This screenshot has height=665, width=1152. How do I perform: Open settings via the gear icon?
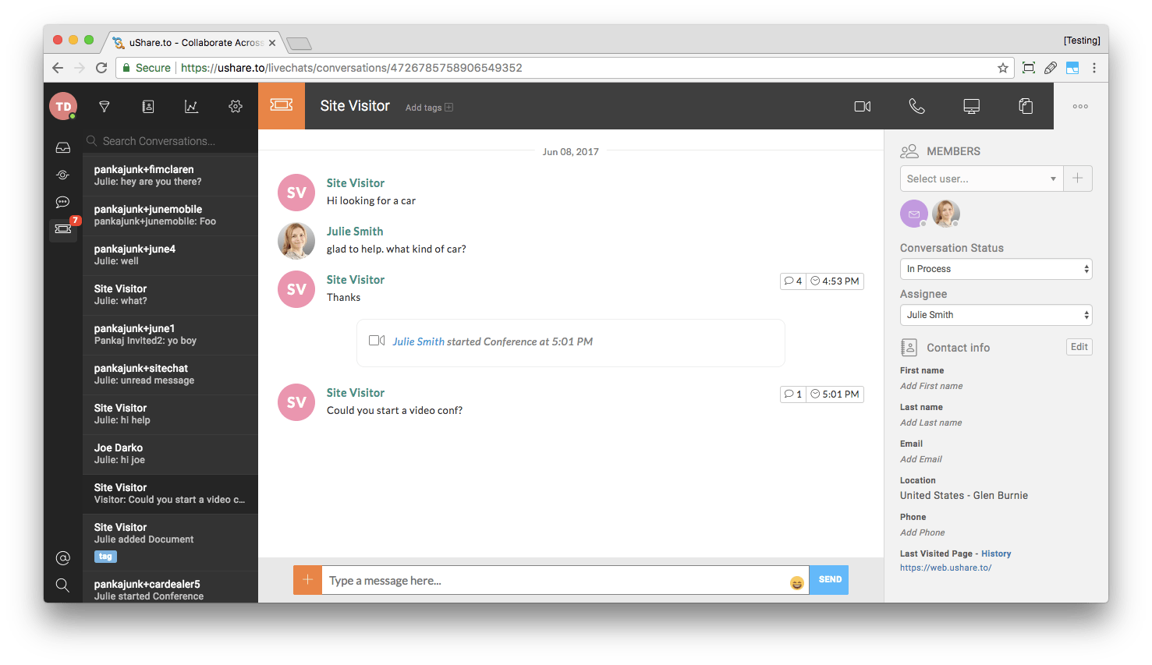point(235,106)
